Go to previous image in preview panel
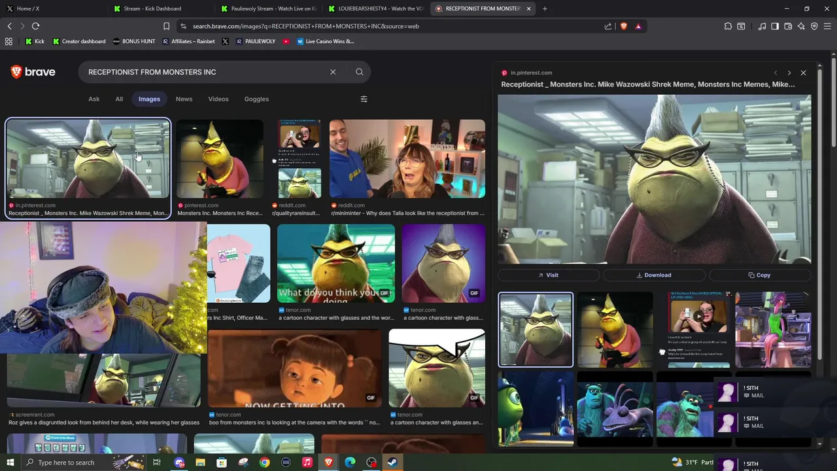 pyautogui.click(x=776, y=73)
